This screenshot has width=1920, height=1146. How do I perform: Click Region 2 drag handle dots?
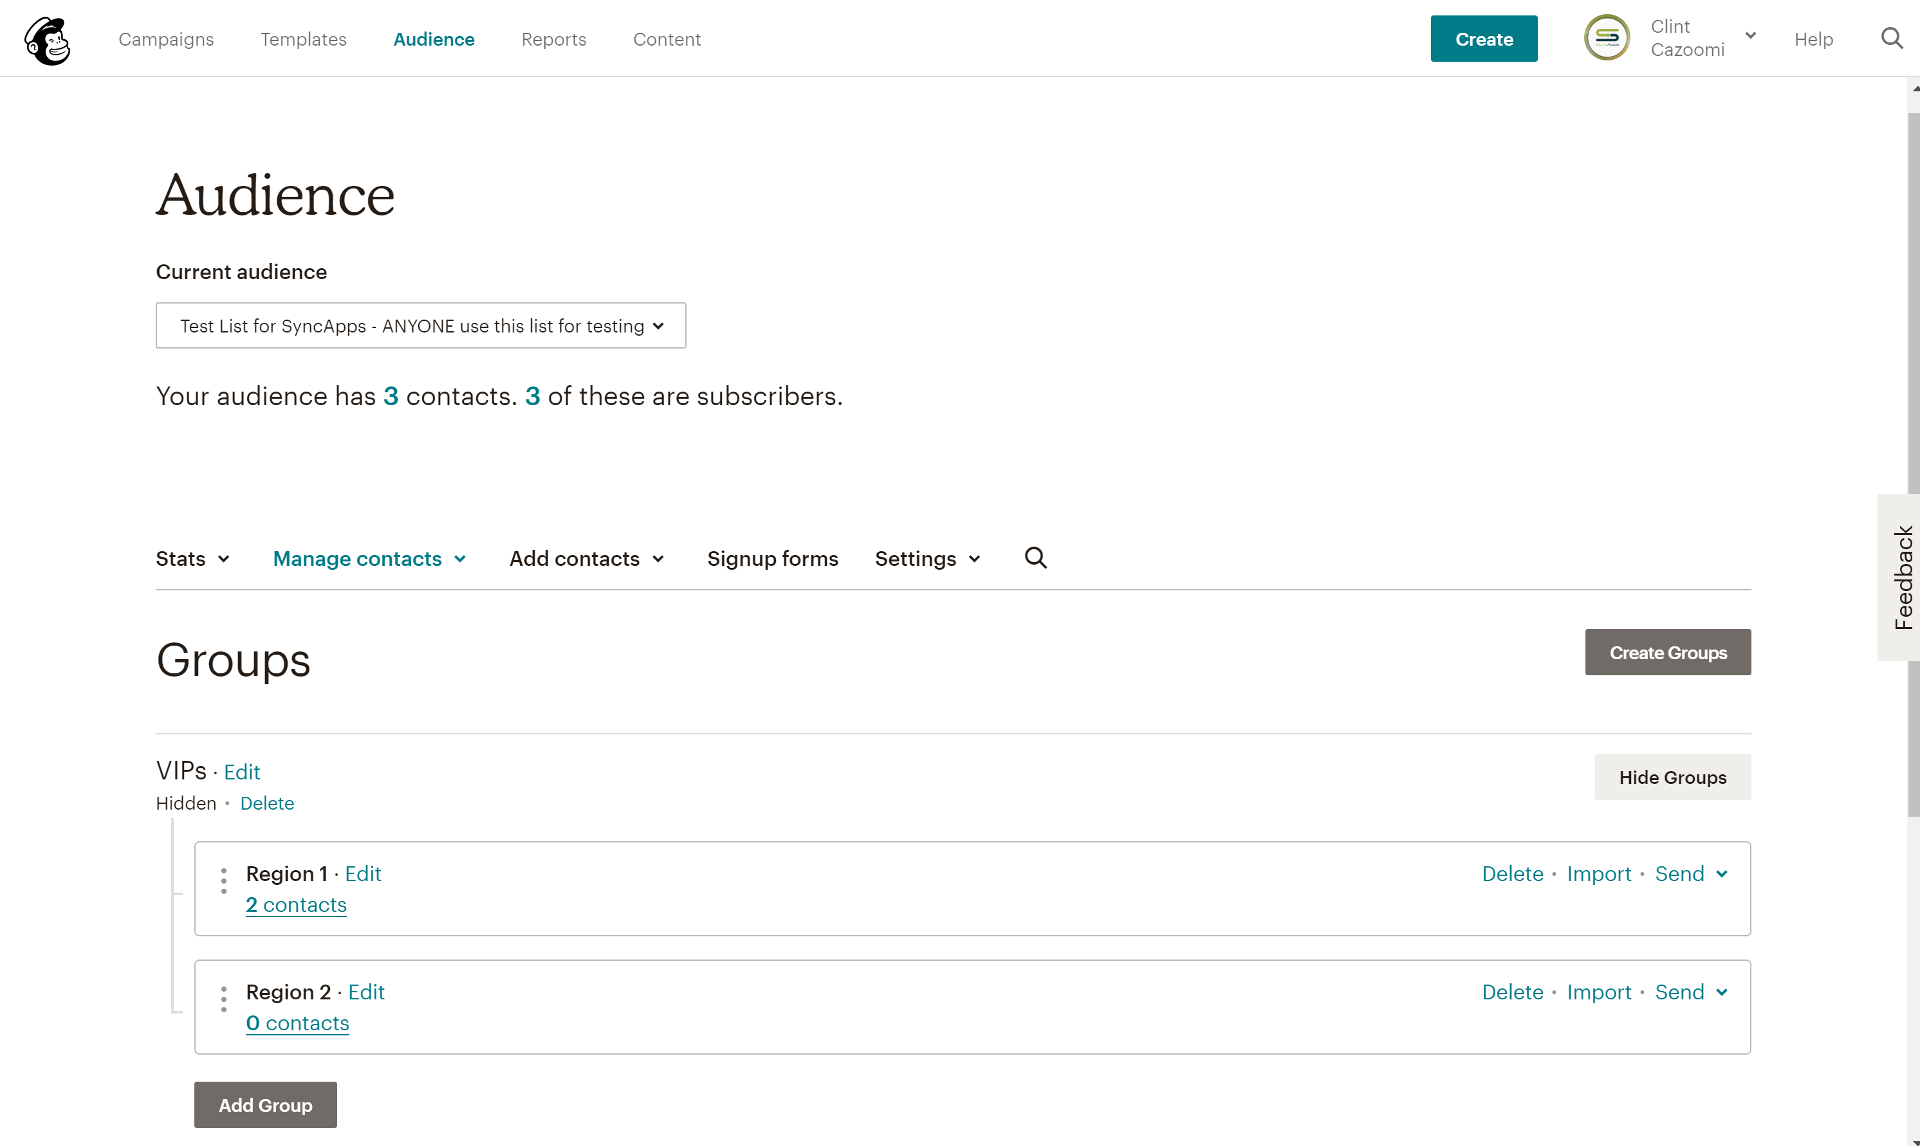(x=224, y=999)
